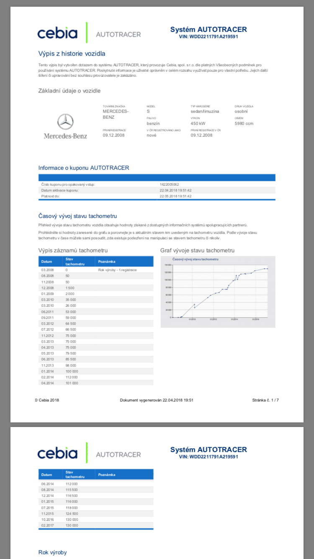Click the 'Datum' column header on page 2
This screenshot has height=559, width=314.
[46, 475]
